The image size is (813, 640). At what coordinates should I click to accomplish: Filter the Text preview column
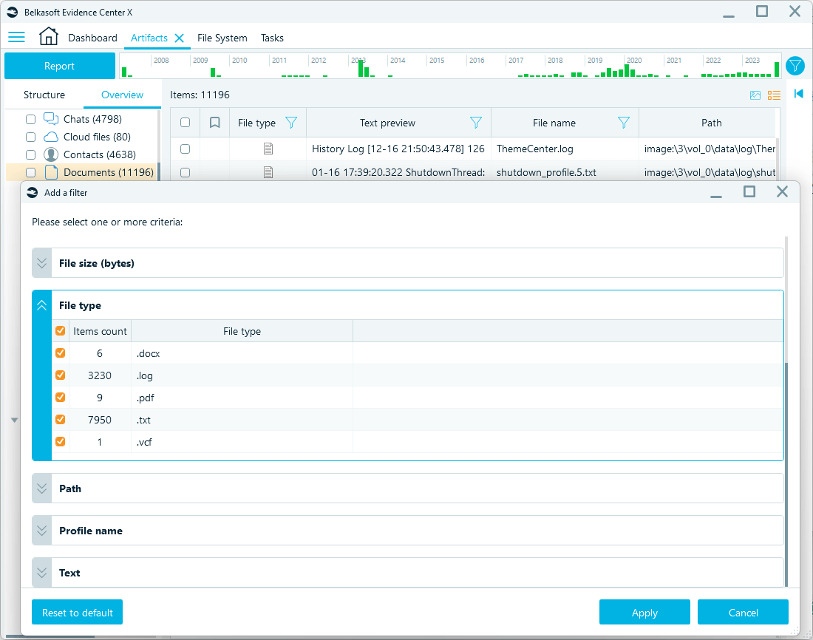tap(475, 123)
